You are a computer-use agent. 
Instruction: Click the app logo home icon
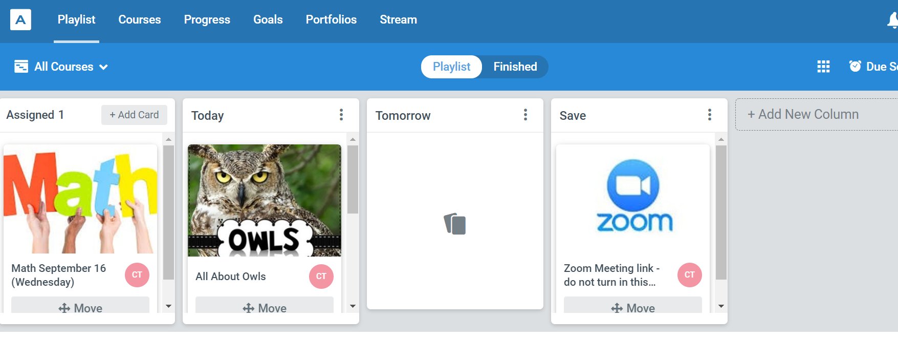click(20, 20)
